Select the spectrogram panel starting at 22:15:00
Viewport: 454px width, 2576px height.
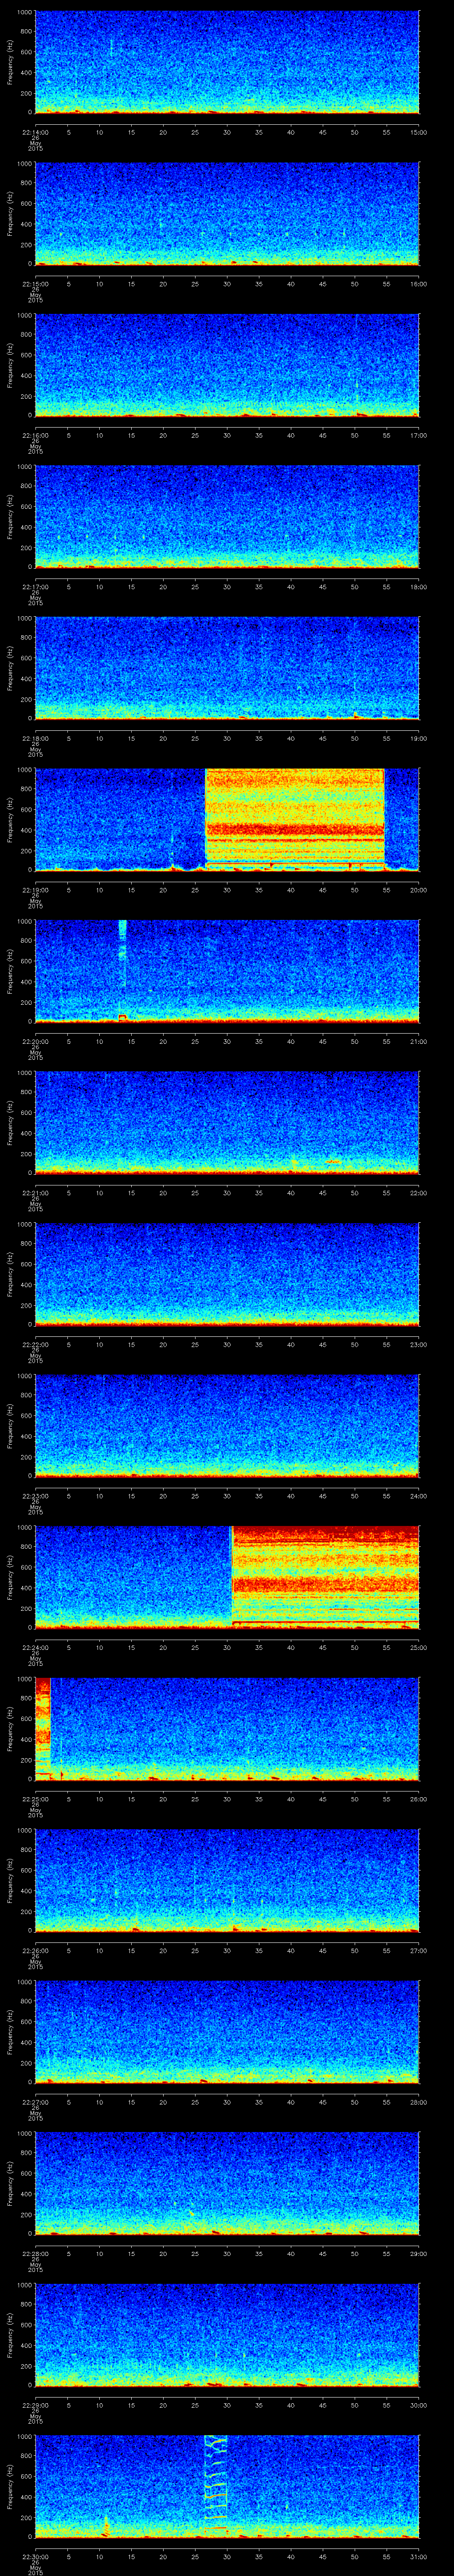(227, 213)
